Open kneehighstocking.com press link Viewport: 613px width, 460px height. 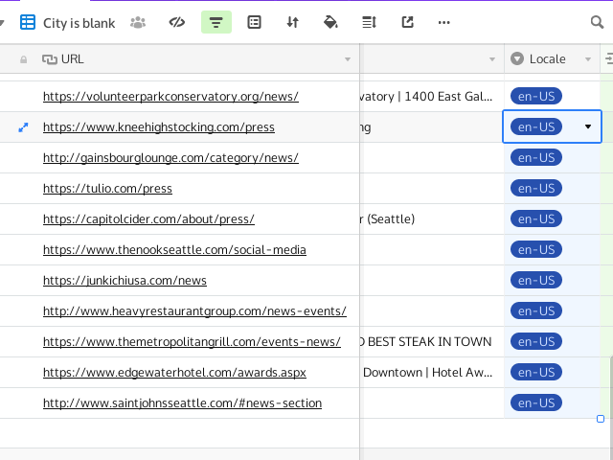(159, 127)
